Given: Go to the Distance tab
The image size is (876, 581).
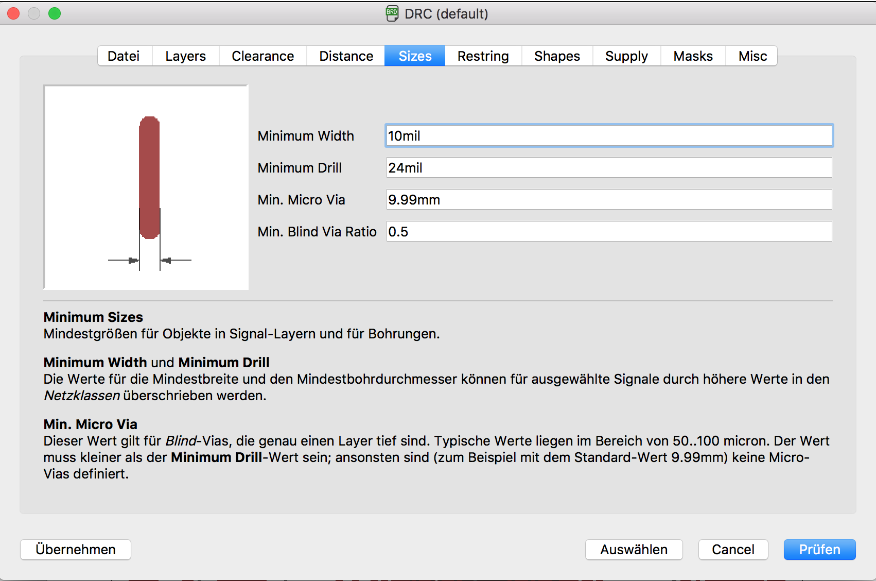Looking at the screenshot, I should (346, 56).
